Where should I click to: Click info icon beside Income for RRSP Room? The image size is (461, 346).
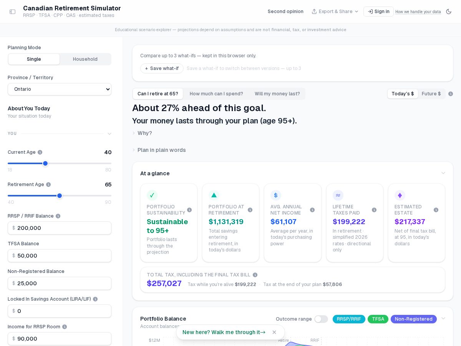point(65,327)
